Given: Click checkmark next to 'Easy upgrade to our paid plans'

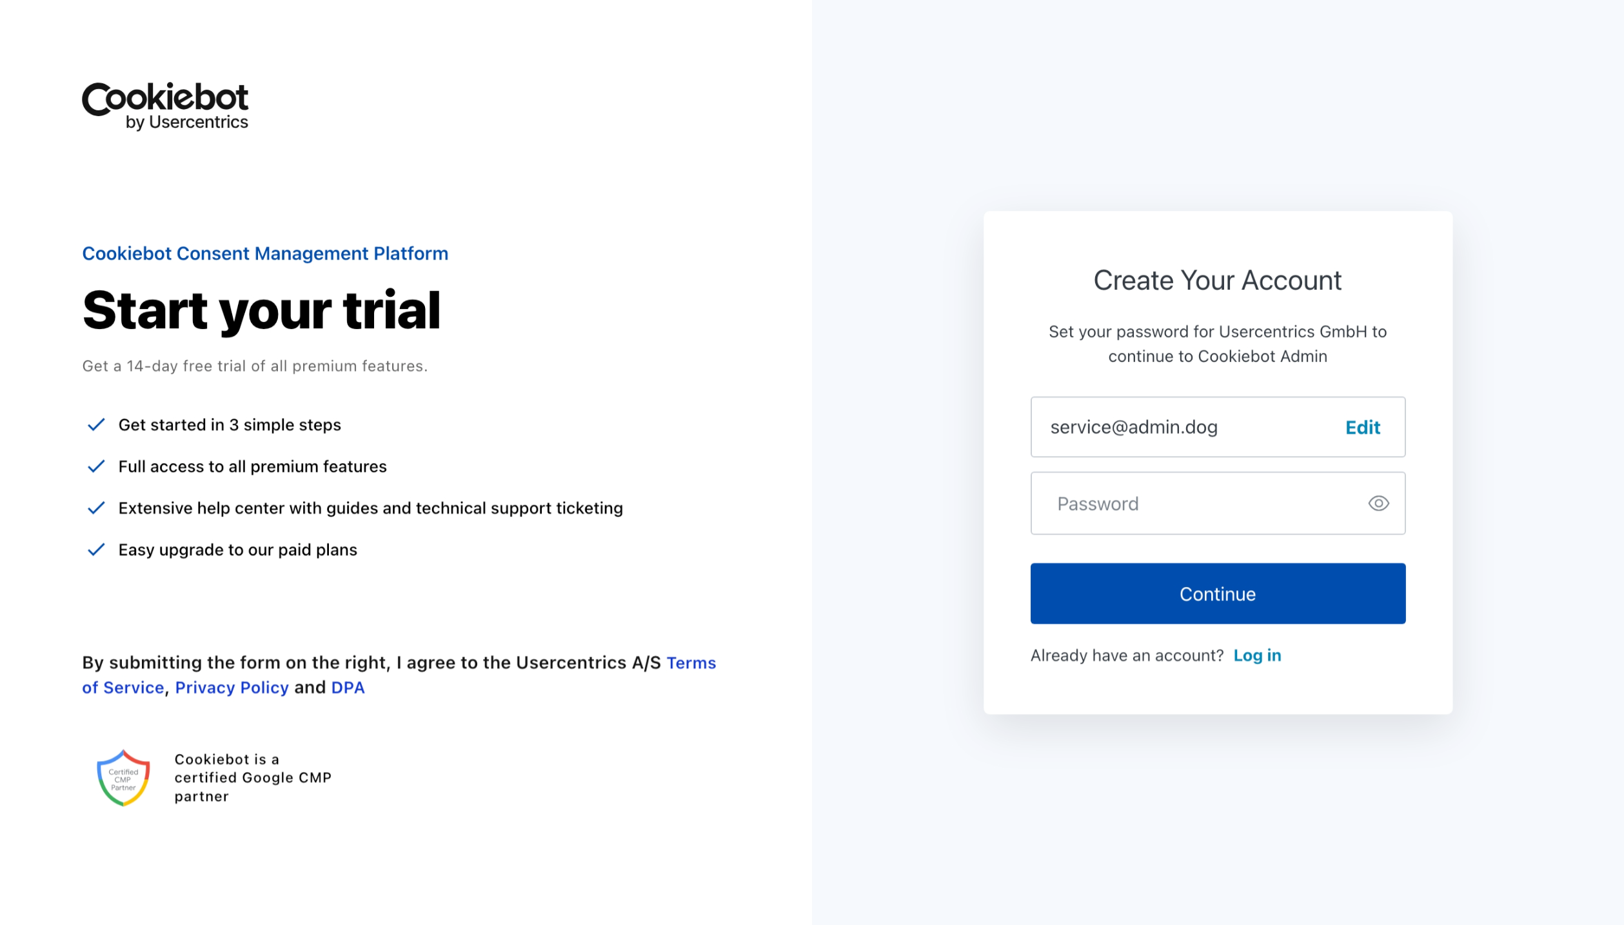Looking at the screenshot, I should click(x=96, y=550).
